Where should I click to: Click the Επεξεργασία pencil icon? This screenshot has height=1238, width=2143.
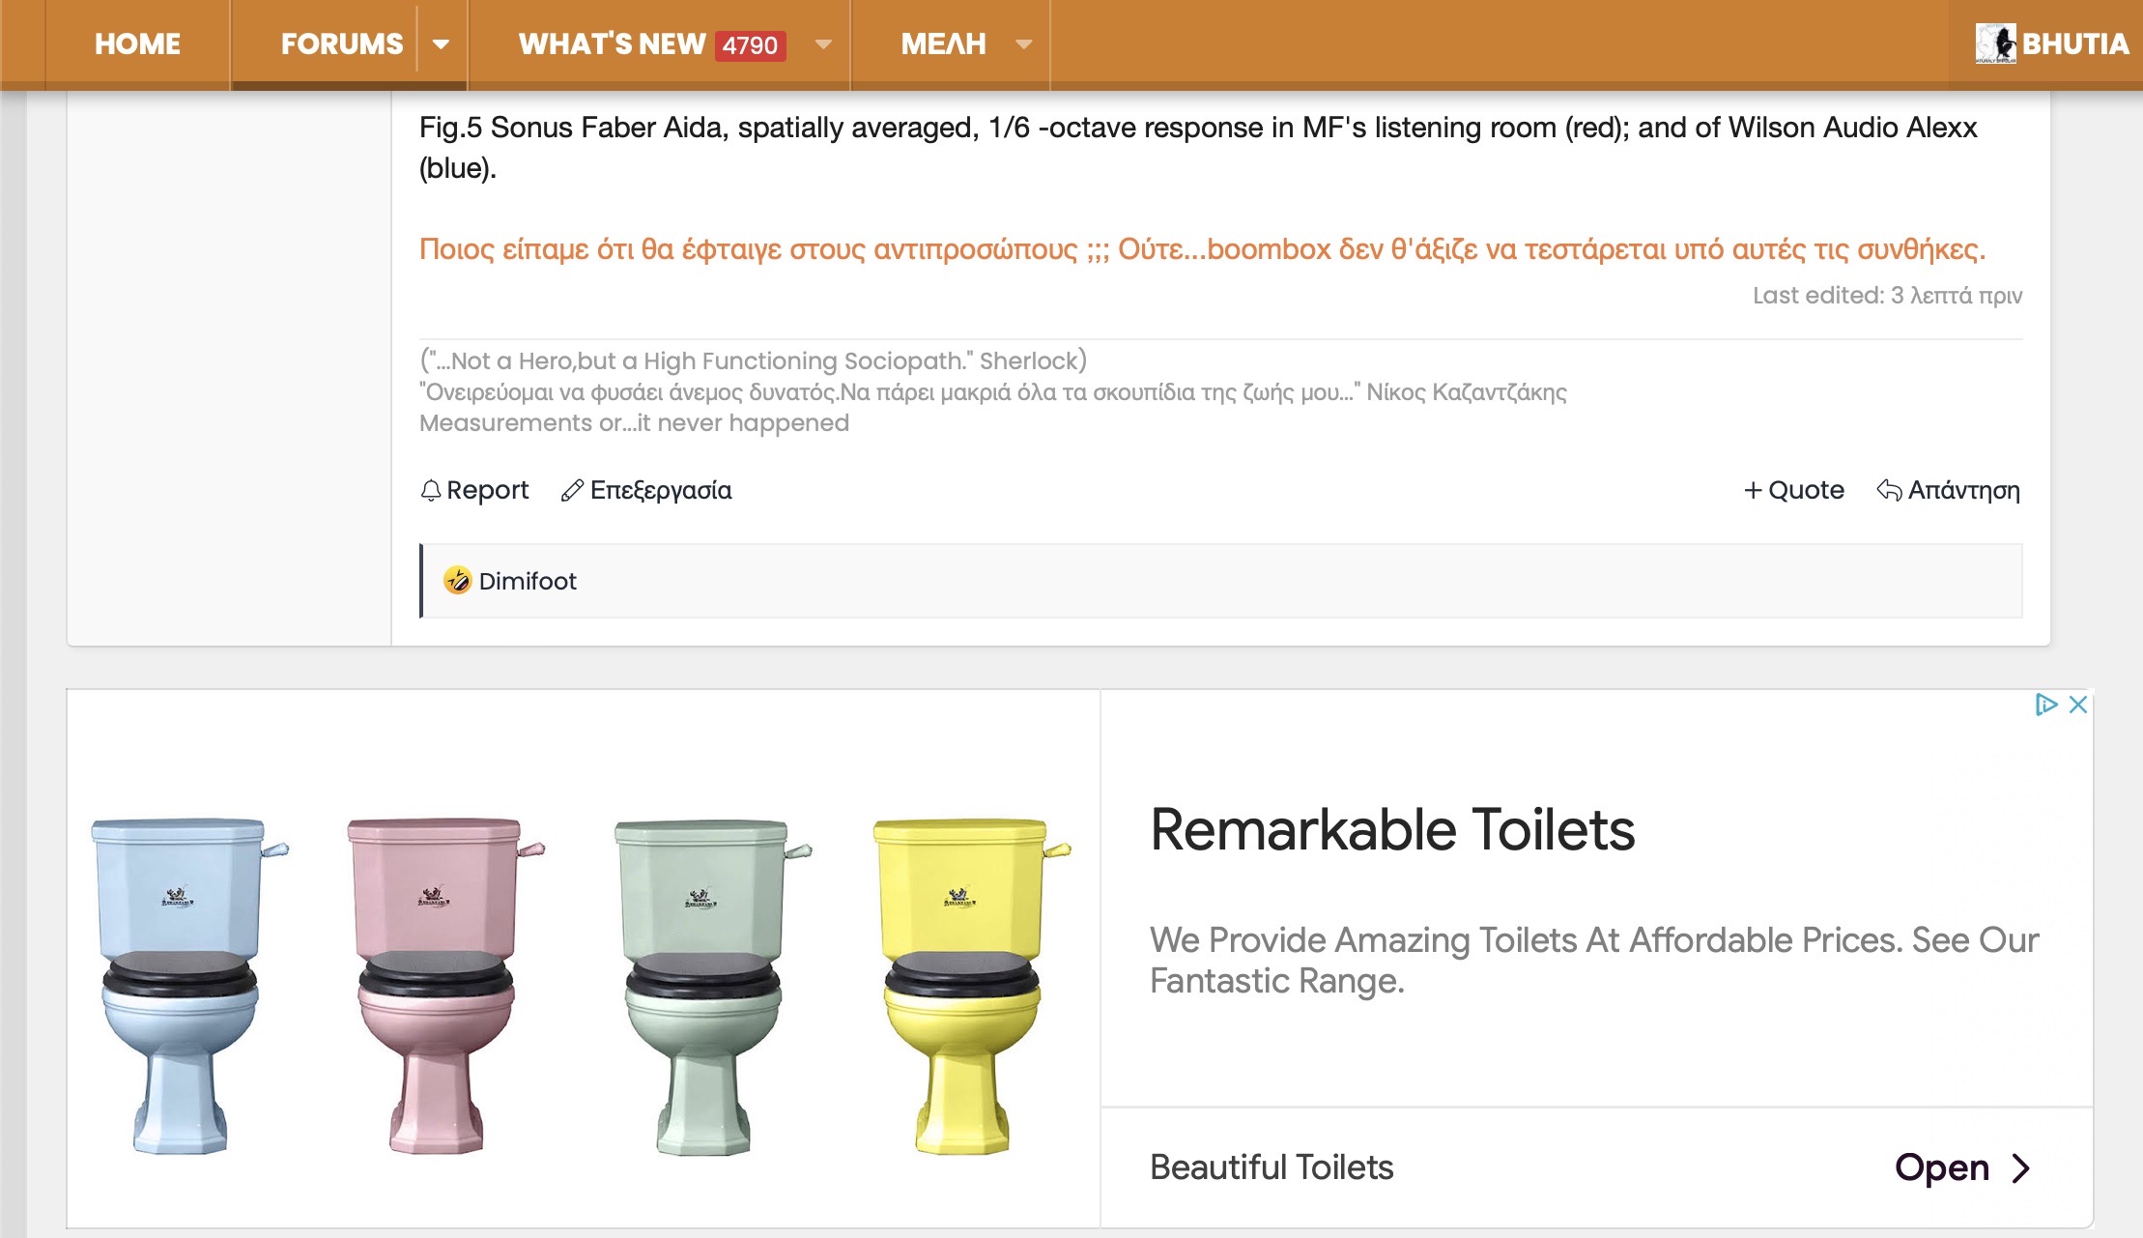pos(572,491)
